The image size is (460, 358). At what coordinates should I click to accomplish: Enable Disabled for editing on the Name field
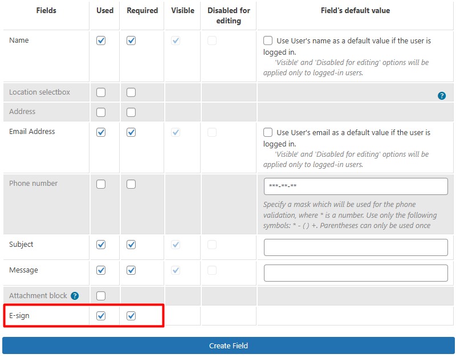pyautogui.click(x=212, y=40)
